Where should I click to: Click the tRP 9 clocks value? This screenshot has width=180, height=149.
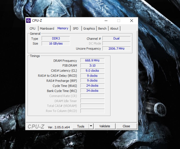(93, 80)
